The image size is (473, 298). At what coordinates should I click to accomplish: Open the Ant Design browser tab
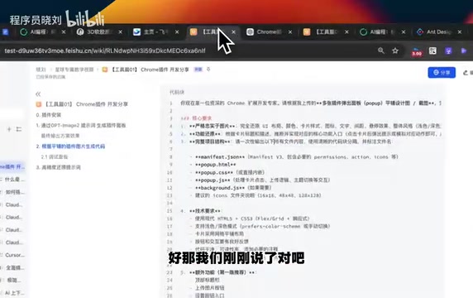pyautogui.click(x=438, y=31)
